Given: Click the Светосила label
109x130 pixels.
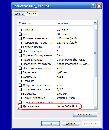Looking at the screenshot, I should (x=30, y=77).
